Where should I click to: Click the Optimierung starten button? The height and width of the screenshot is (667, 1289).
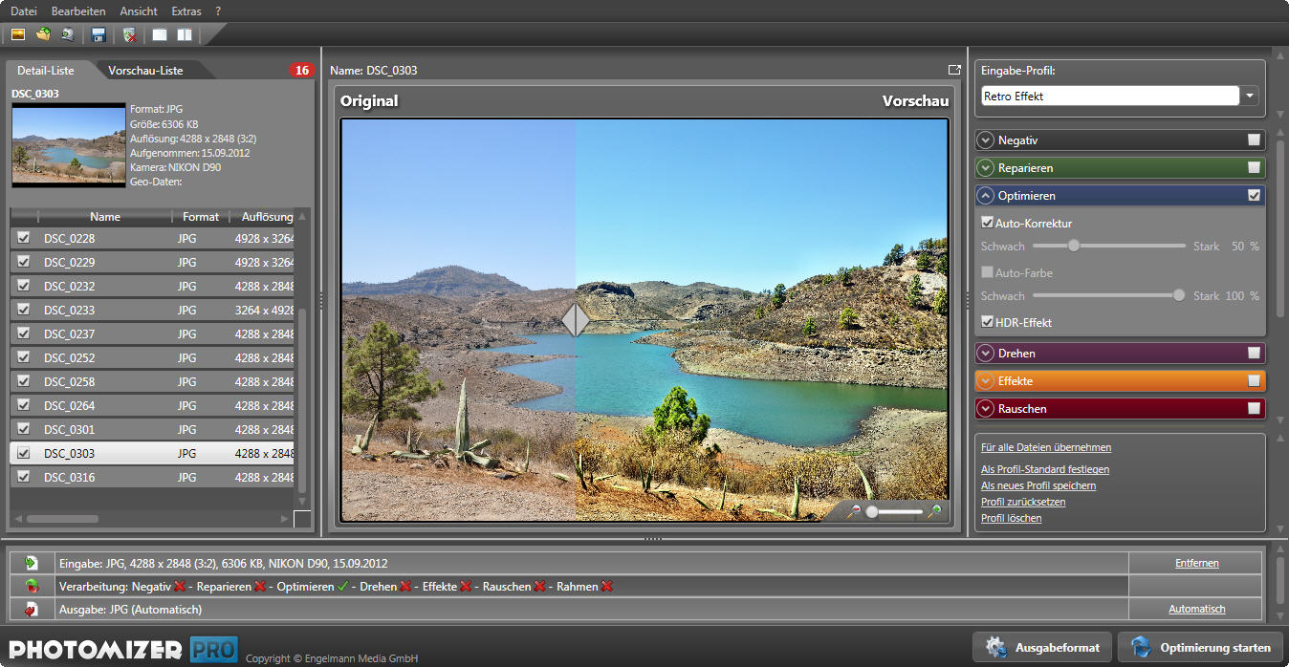(1201, 647)
